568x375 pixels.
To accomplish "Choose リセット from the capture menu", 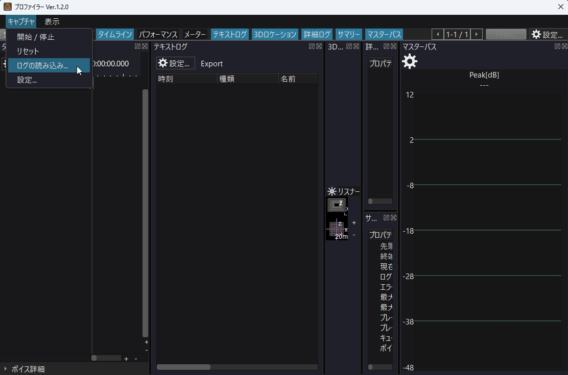I will (x=49, y=51).
